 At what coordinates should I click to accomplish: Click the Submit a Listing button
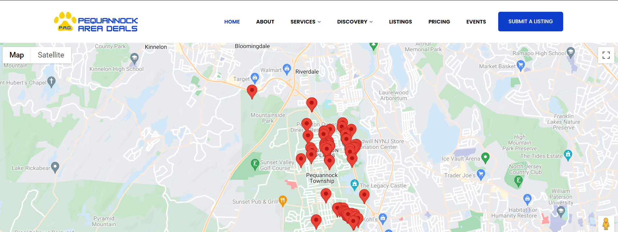[531, 22]
